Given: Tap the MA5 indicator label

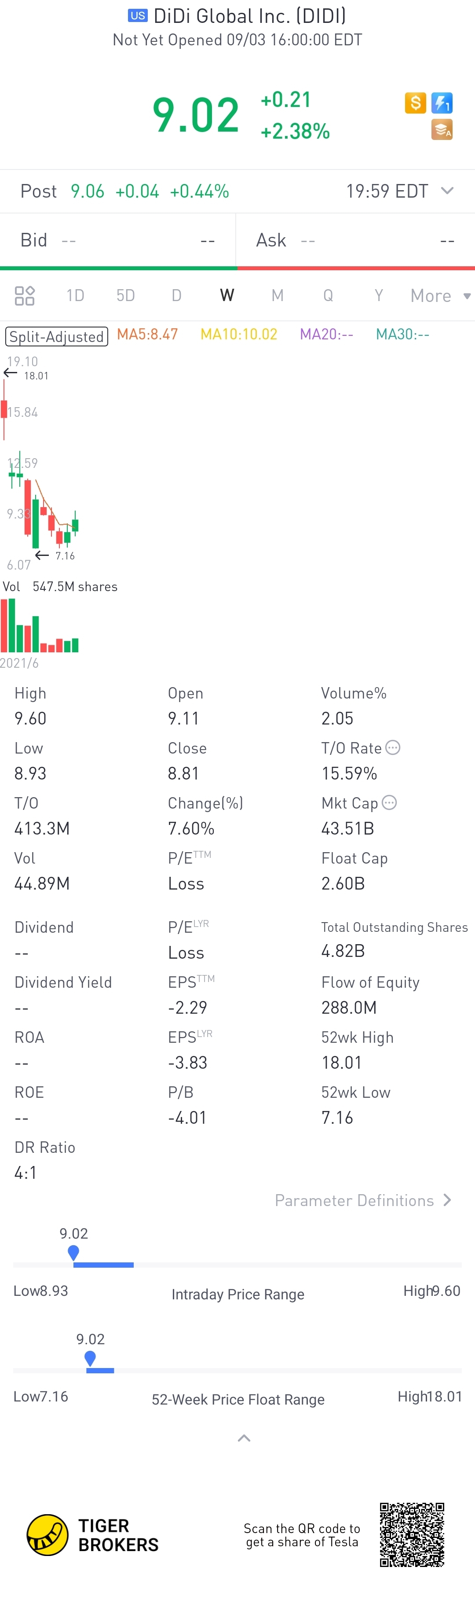Looking at the screenshot, I should click(x=147, y=335).
